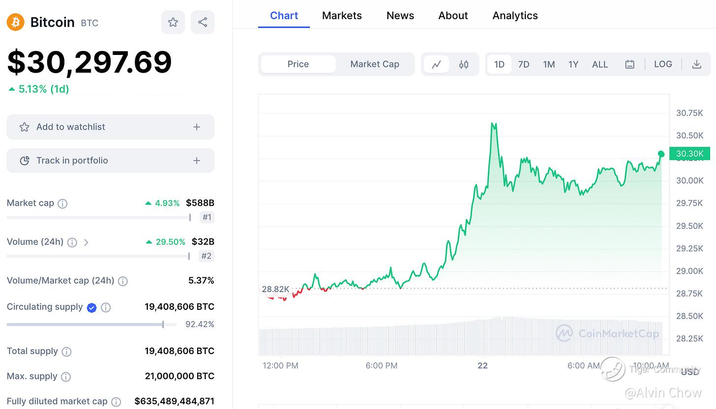Click the star icon in Add to watchlist
Image resolution: width=716 pixels, height=409 pixels.
tap(24, 127)
